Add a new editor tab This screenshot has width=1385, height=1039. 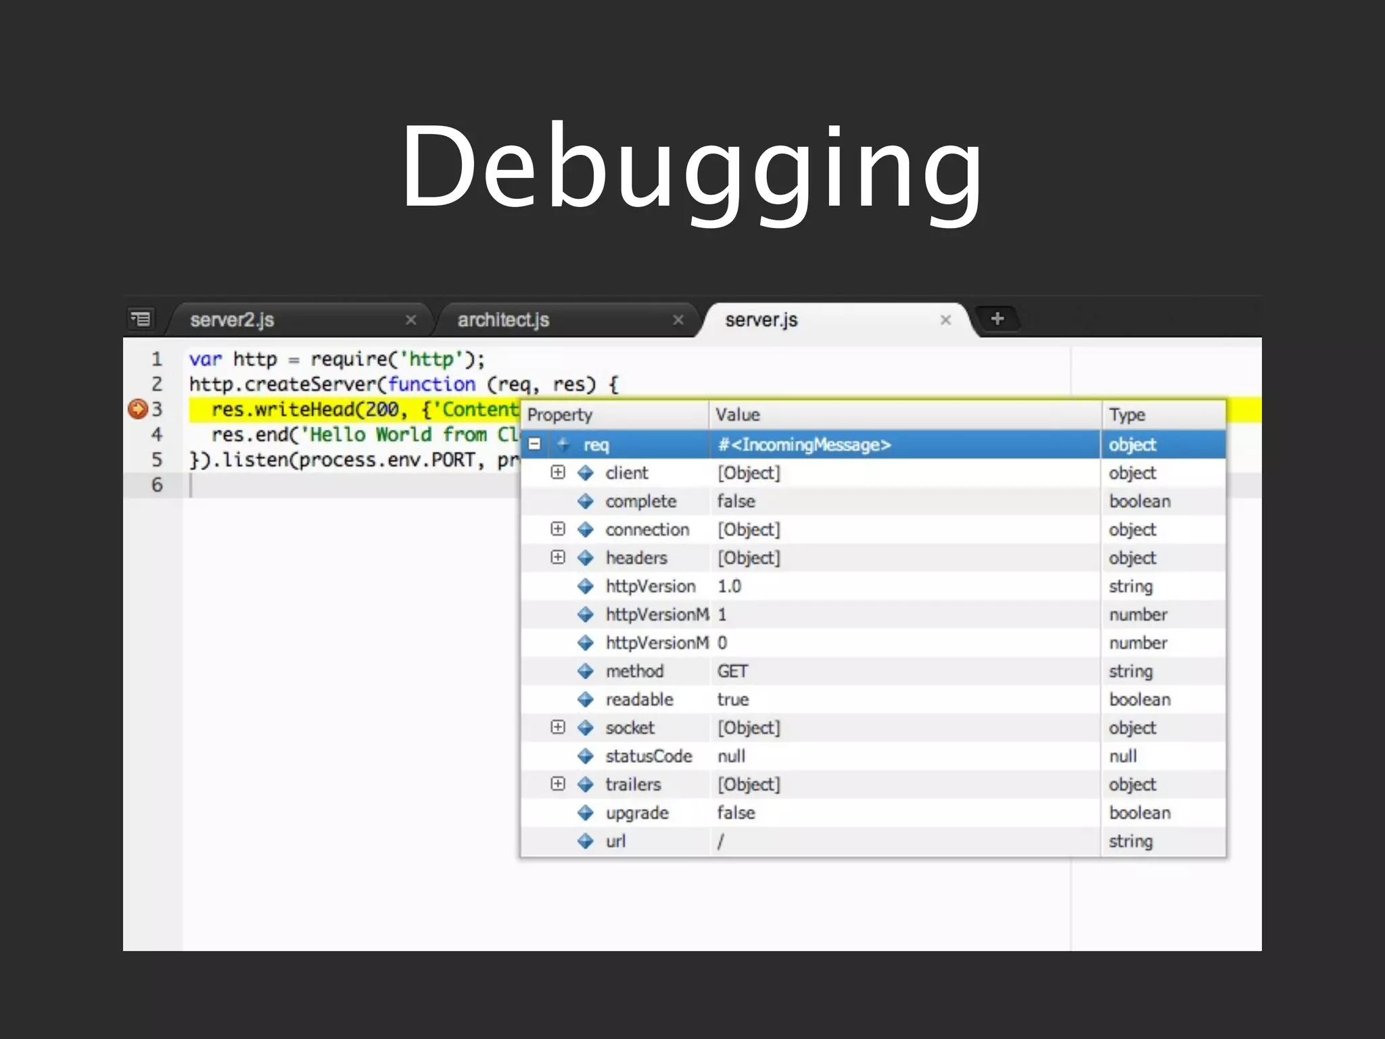pos(997,319)
